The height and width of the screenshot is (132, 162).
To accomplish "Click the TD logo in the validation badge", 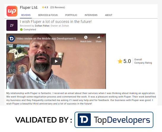I will (84, 120).
